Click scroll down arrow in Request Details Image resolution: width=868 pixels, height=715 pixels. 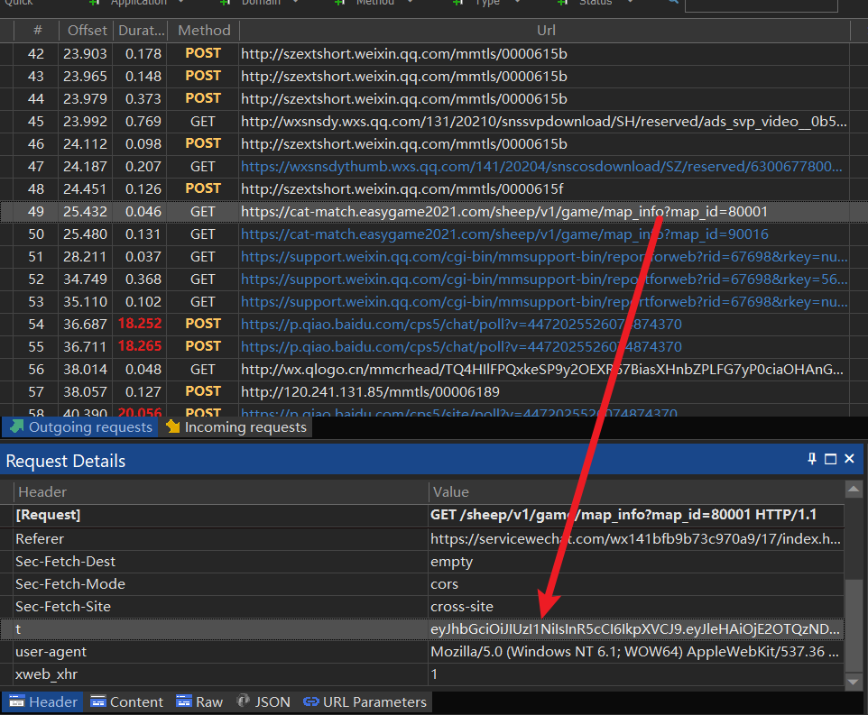click(854, 683)
